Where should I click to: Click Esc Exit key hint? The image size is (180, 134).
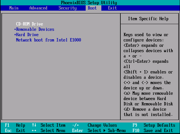coord(15,130)
